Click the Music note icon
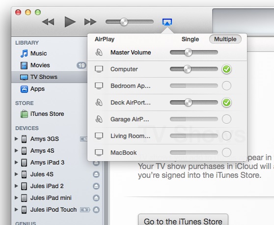Viewport: 274px width, 225px height. click(24, 54)
